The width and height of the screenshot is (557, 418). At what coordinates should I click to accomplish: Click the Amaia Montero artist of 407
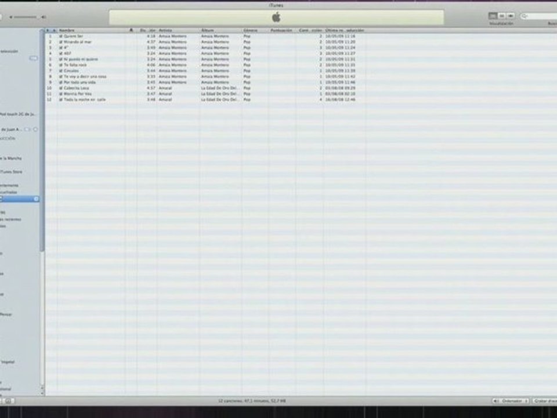click(x=173, y=53)
